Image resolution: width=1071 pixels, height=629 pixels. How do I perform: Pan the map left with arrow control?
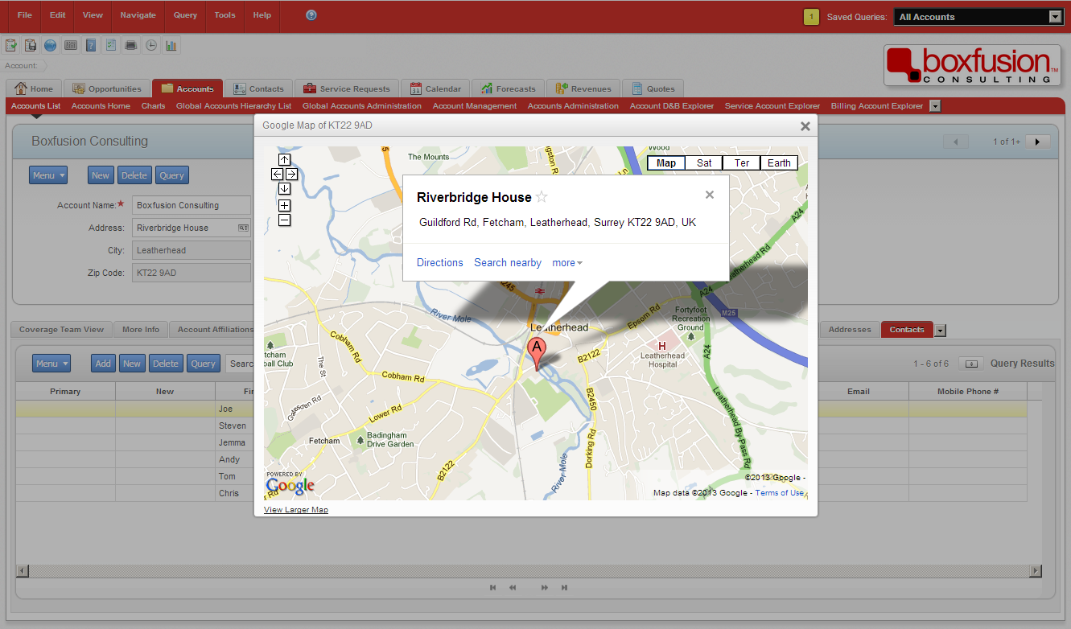(278, 174)
